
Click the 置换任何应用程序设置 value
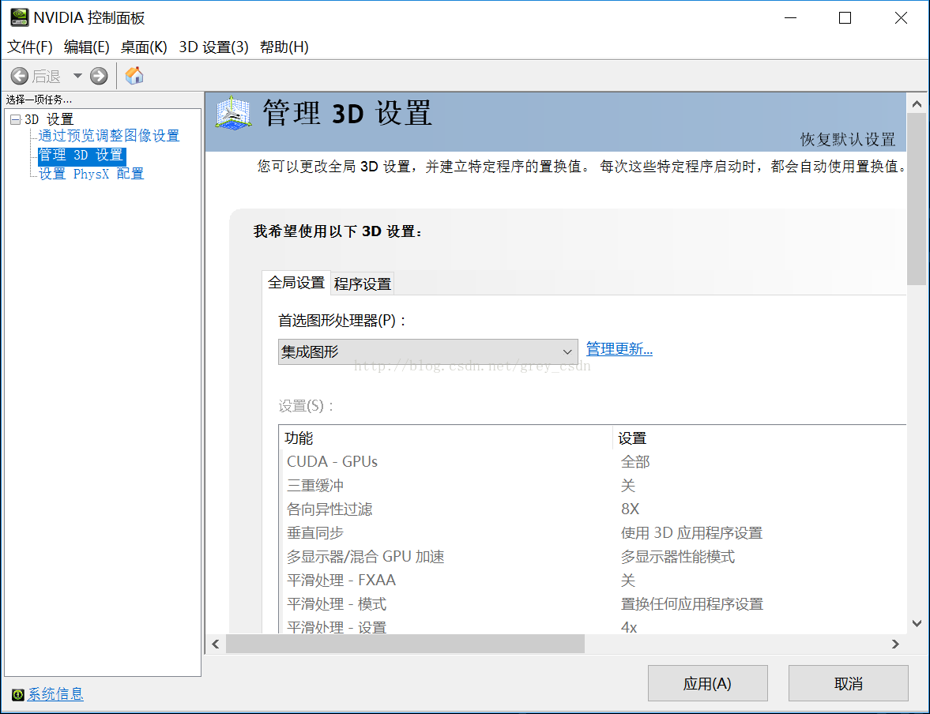click(x=692, y=603)
